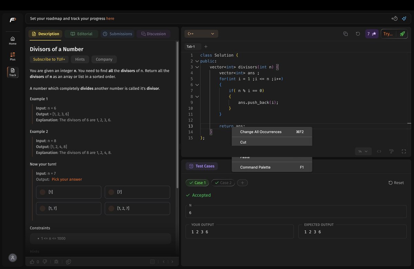Click code line 'ans.push_back(i);'
Screen dimensions: 414x269
click(258, 102)
